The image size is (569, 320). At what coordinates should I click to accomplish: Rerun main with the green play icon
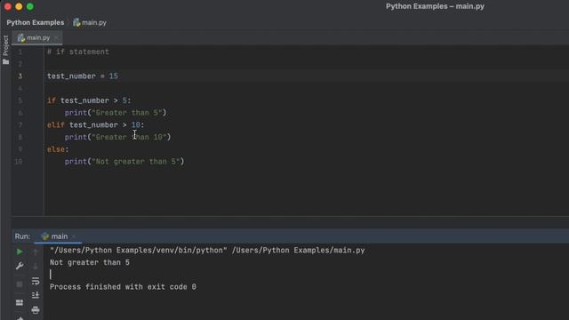tap(20, 252)
